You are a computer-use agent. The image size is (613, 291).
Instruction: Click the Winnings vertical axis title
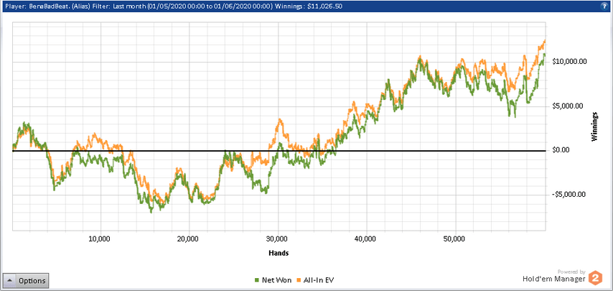[x=595, y=126]
